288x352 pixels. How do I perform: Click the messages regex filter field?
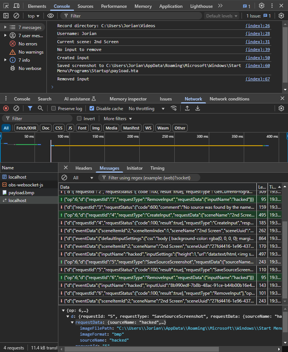click(149, 178)
